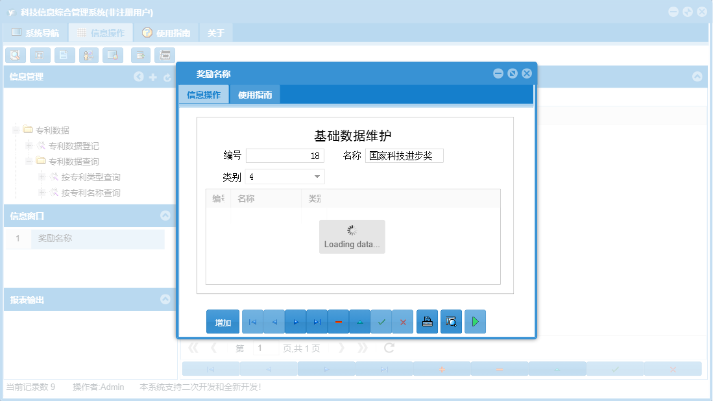Confirm changes with the green check icon

pyautogui.click(x=381, y=321)
